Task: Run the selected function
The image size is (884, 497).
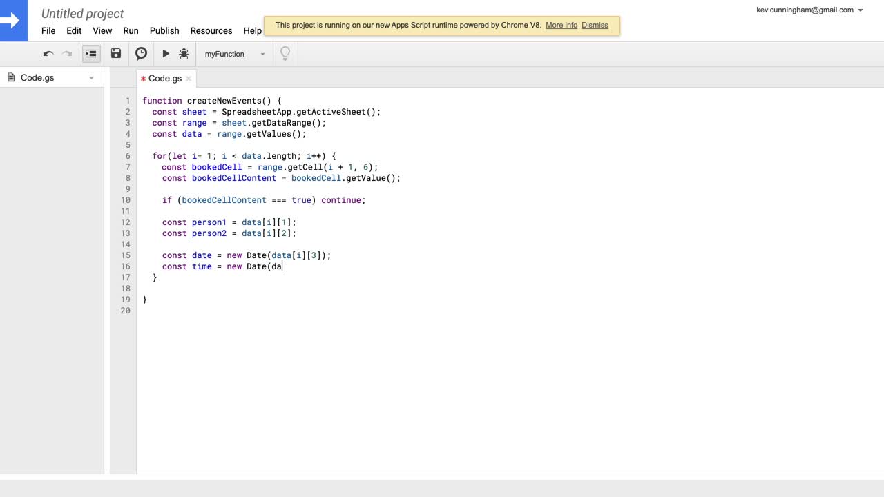Action: pyautogui.click(x=166, y=53)
